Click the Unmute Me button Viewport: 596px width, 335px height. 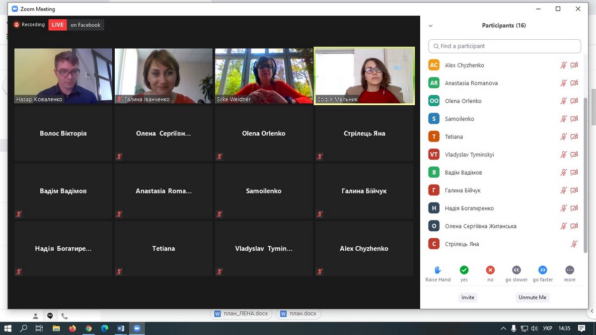pos(532,297)
